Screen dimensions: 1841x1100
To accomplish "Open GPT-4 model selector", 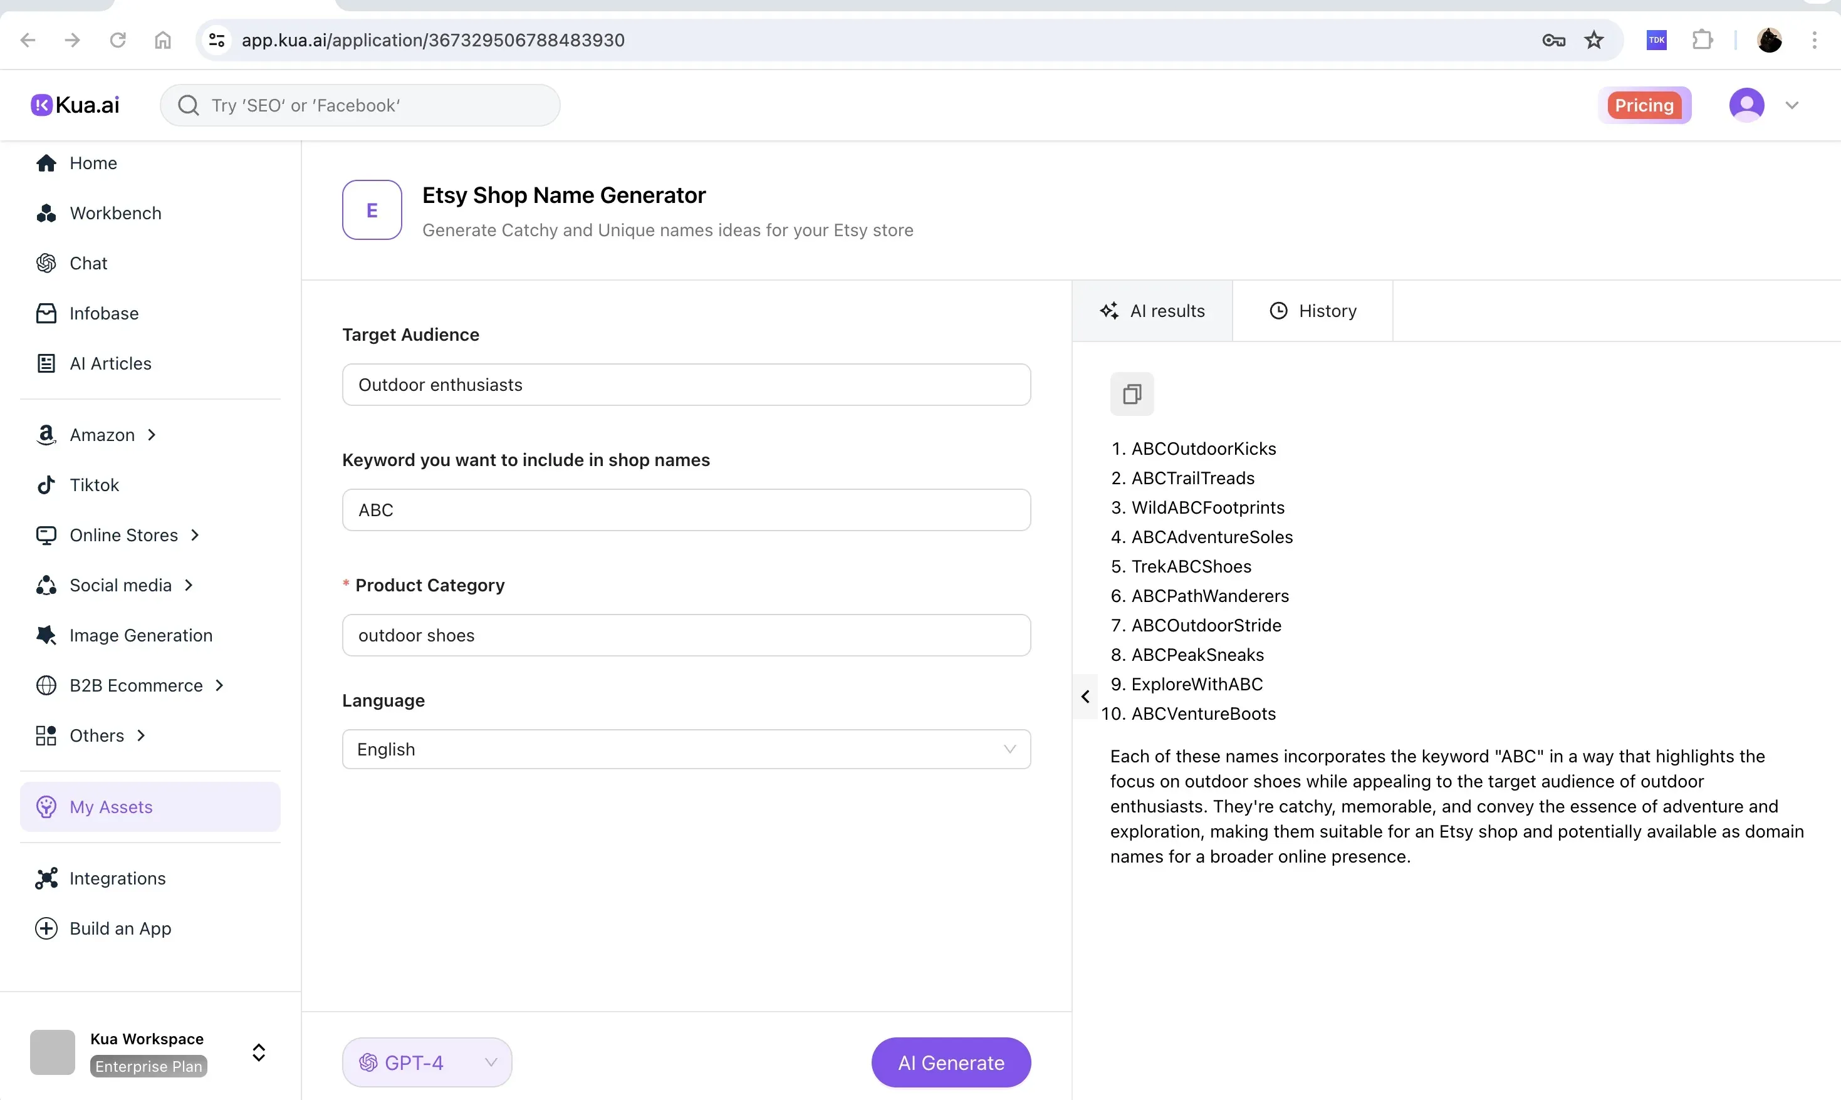I will coord(427,1062).
